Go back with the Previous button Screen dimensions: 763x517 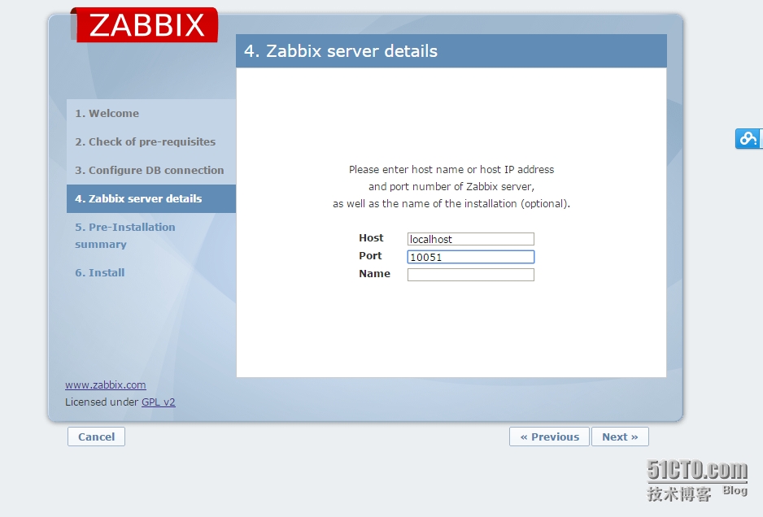pos(549,437)
